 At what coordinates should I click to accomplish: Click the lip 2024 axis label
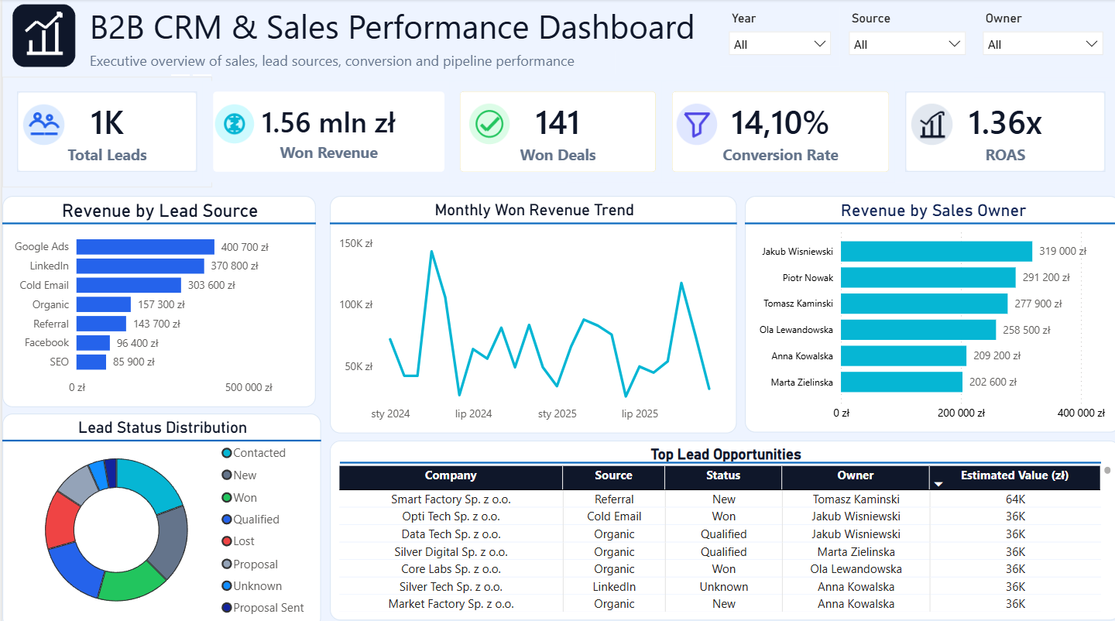[473, 413]
